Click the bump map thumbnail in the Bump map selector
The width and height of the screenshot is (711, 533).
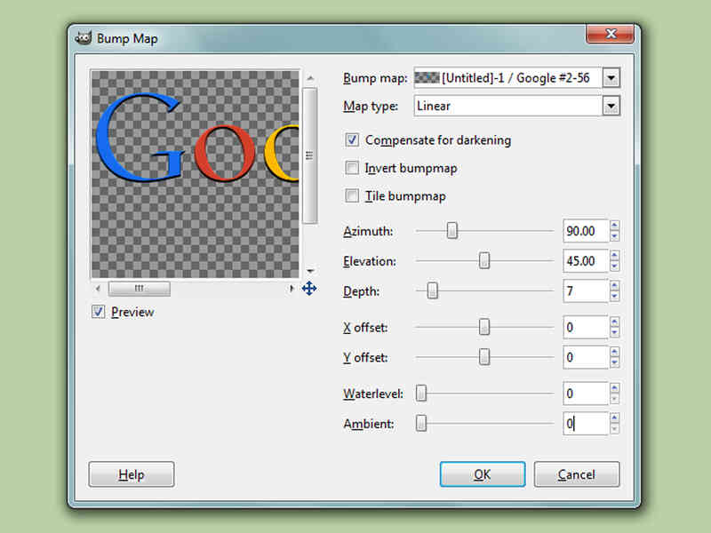[x=428, y=77]
